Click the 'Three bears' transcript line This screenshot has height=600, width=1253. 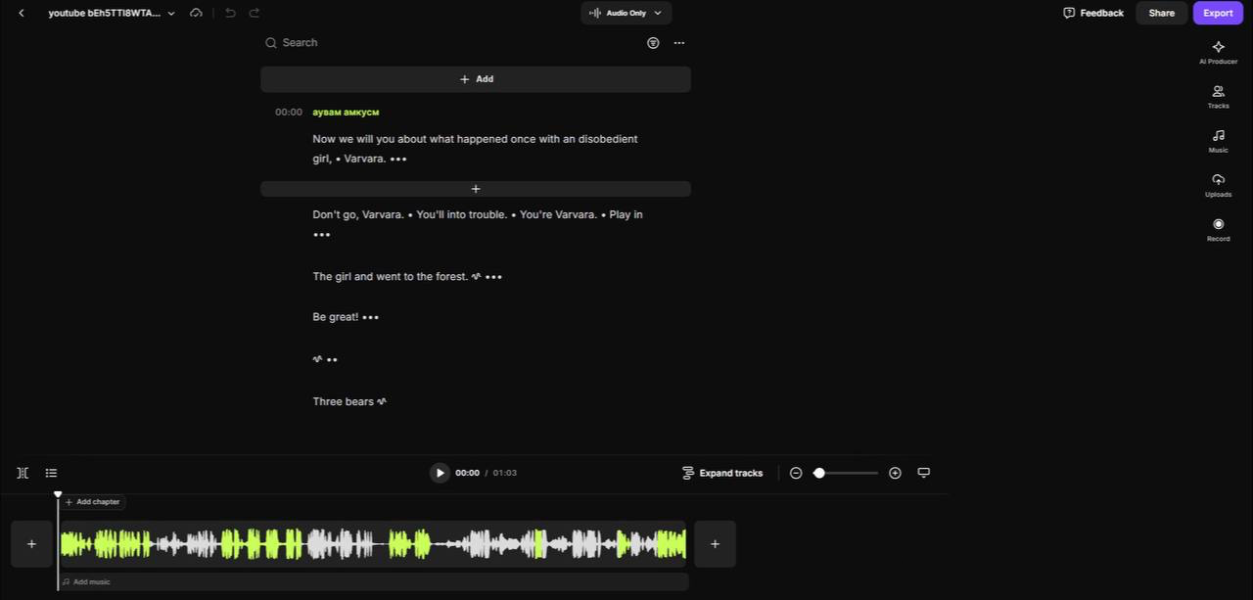[343, 401]
